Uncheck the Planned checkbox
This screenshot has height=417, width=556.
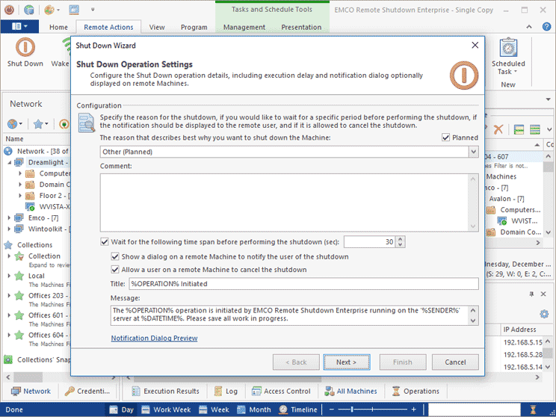(x=446, y=138)
